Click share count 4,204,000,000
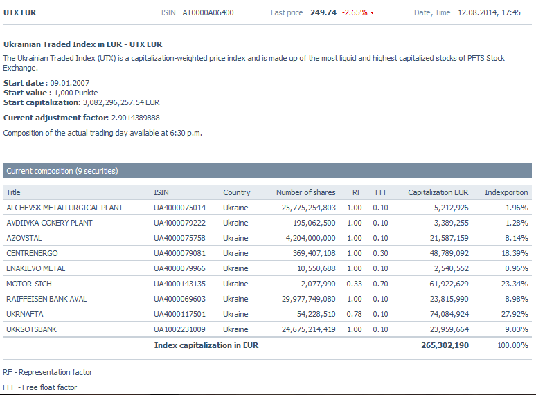Screen dimensions: 536x395 (x=310, y=238)
